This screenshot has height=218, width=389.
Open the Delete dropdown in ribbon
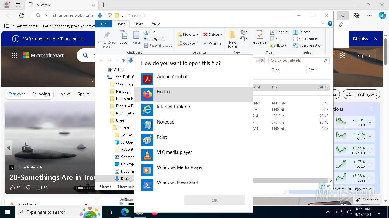[213, 35]
